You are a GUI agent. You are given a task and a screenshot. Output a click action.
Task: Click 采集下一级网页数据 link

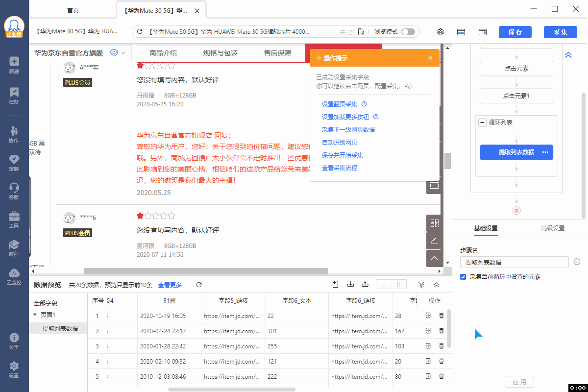click(x=348, y=130)
